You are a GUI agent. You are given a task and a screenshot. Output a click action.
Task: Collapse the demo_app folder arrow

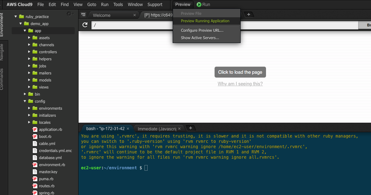click(20, 24)
